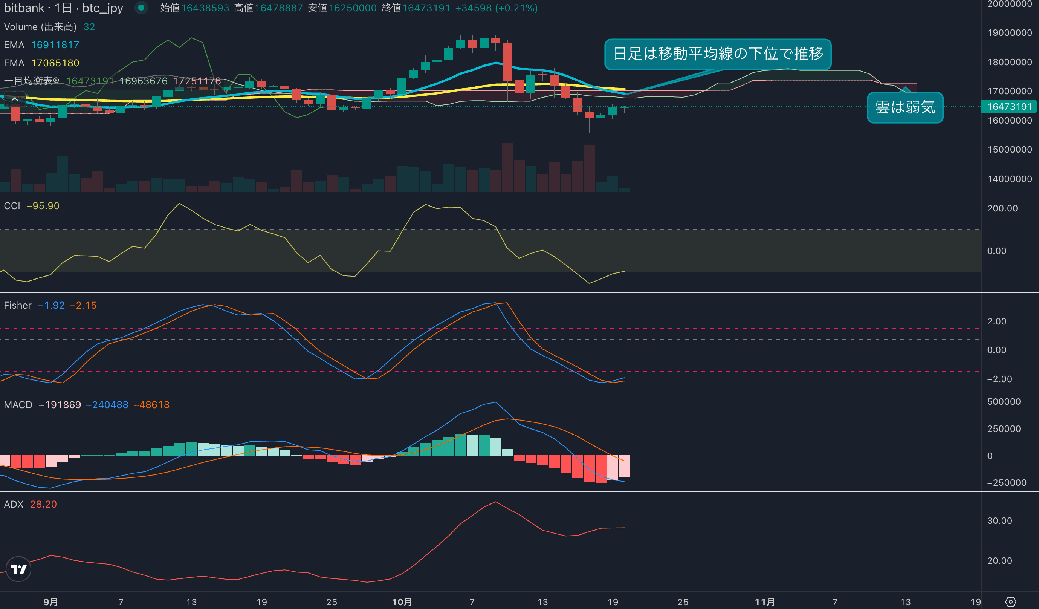The height and width of the screenshot is (609, 1039).
Task: Select the blue EMA 16911817 legend entry
Action: 41,45
